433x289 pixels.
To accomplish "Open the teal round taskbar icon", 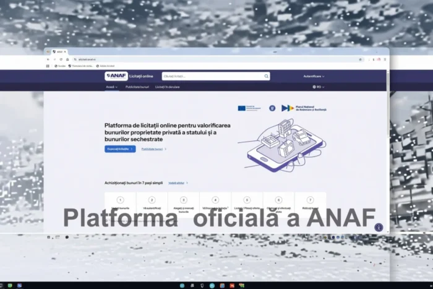I will coord(212,286).
